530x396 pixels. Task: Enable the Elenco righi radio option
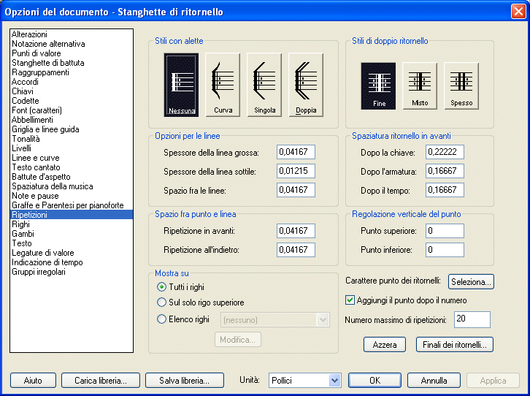(x=162, y=319)
